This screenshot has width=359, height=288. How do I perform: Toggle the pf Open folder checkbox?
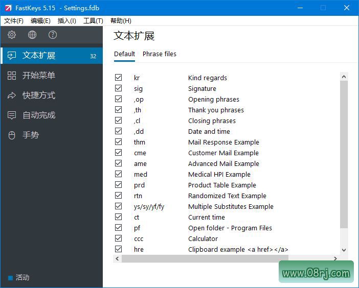[118, 228]
